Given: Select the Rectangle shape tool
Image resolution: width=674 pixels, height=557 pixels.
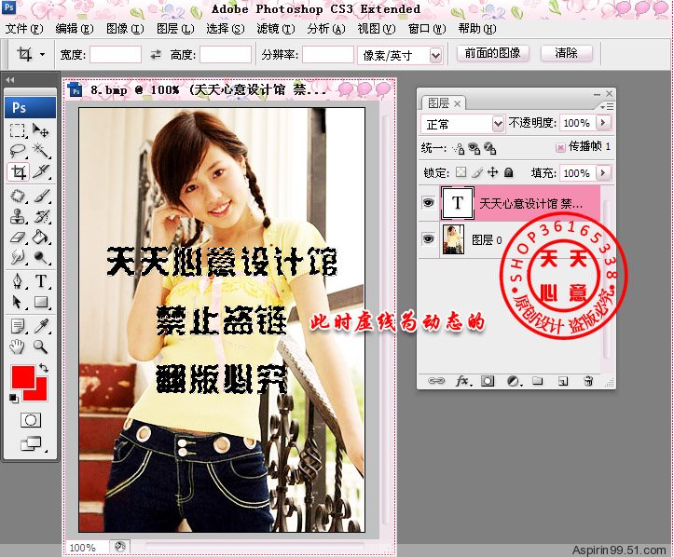Looking at the screenshot, I should point(41,302).
